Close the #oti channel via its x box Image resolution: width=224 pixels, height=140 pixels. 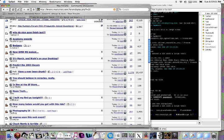point(152,129)
